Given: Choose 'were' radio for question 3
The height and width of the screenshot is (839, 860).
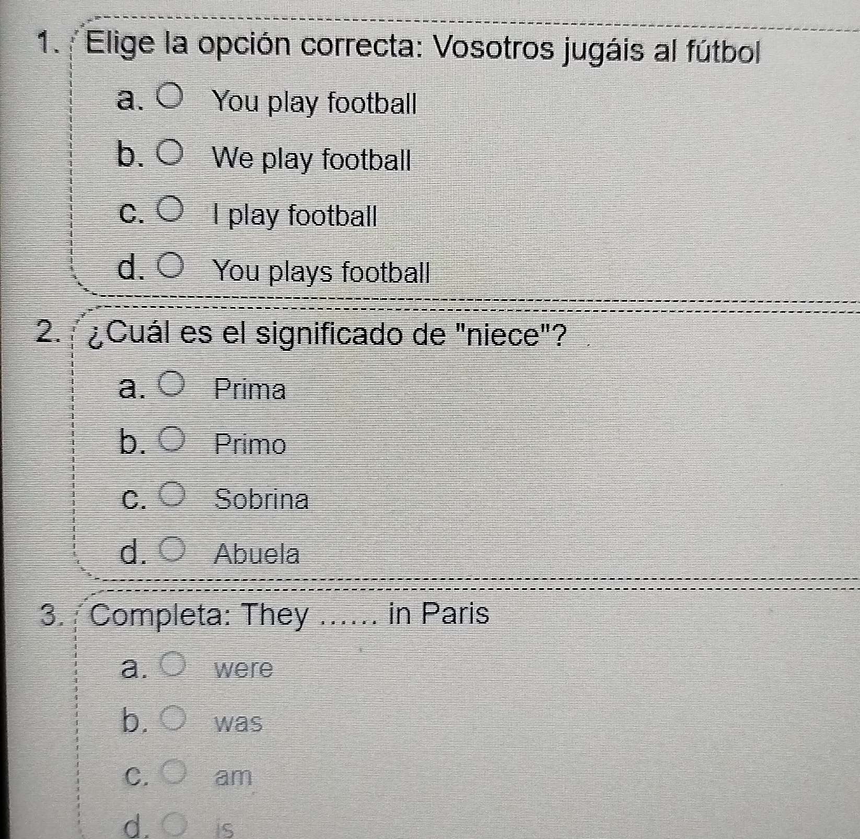Looking at the screenshot, I should pos(173,665).
